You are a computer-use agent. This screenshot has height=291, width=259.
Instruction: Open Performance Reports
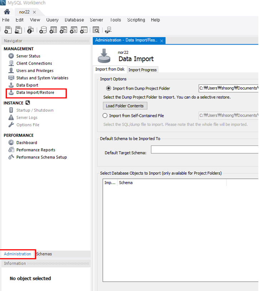click(x=36, y=150)
